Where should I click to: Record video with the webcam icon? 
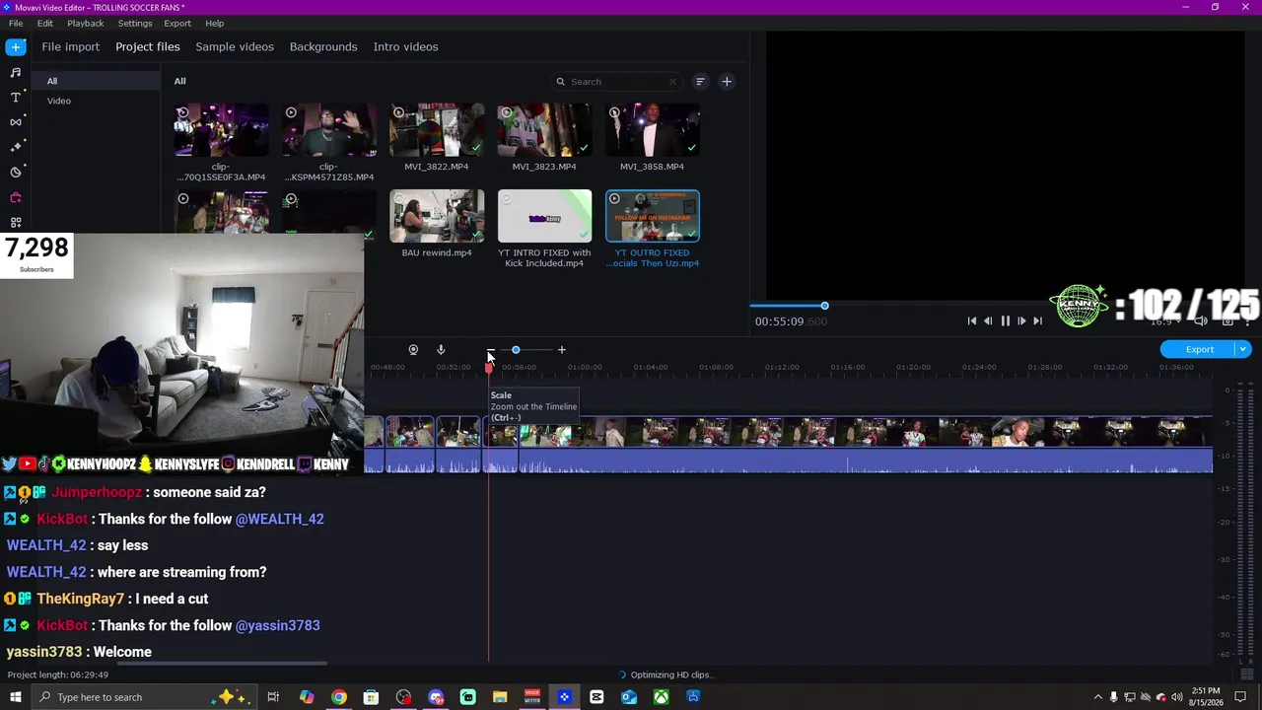pyautogui.click(x=413, y=350)
